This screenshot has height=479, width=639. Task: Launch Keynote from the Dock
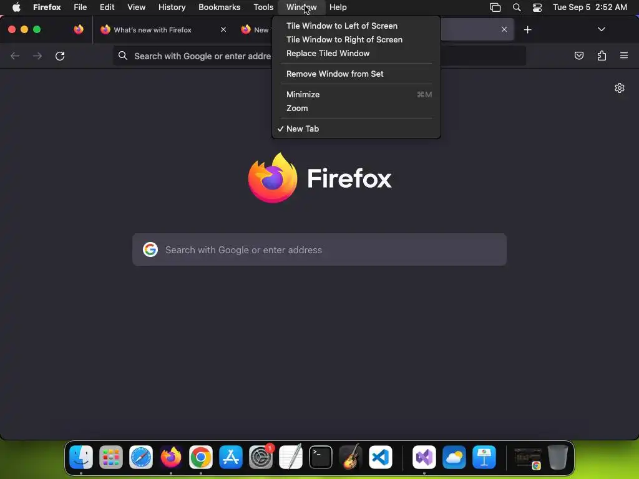coord(484,457)
